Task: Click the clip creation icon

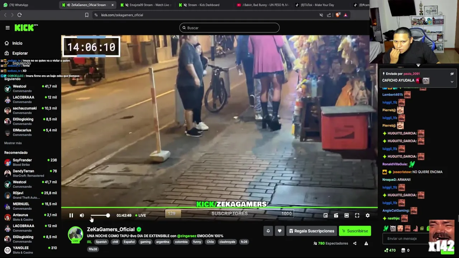Action: [336, 215]
